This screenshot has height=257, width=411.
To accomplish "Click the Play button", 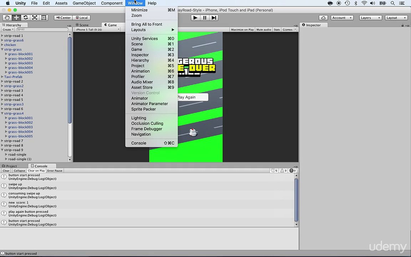I will click(195, 17).
